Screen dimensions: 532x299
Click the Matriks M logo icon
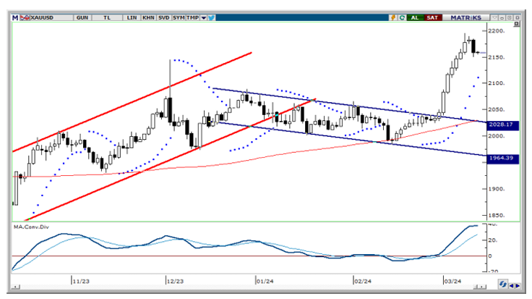point(14,17)
